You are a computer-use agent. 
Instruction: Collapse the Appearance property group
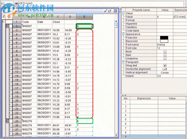123,34
